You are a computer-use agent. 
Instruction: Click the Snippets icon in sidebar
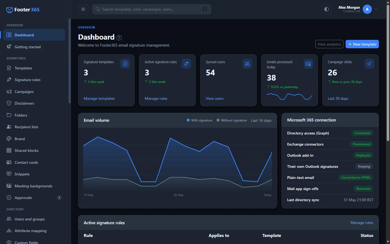tap(9, 174)
